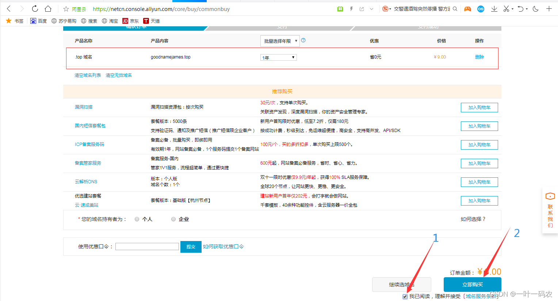
Task: Toggle the 我已阅读 agreement checkbox
Action: click(x=405, y=297)
